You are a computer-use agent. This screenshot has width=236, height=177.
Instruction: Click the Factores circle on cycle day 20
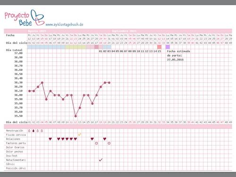(109, 143)
